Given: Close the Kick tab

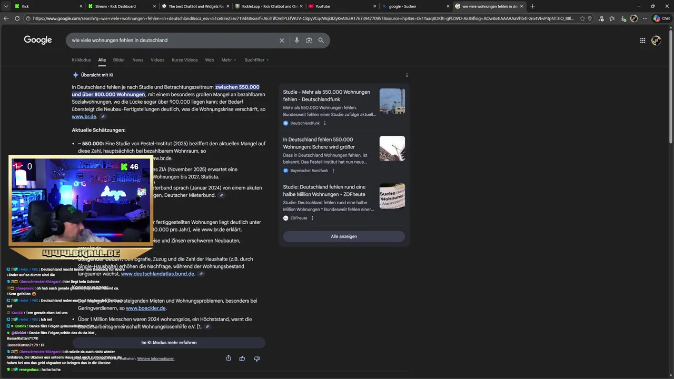Looking at the screenshot, I should pyautogui.click(x=81, y=6).
